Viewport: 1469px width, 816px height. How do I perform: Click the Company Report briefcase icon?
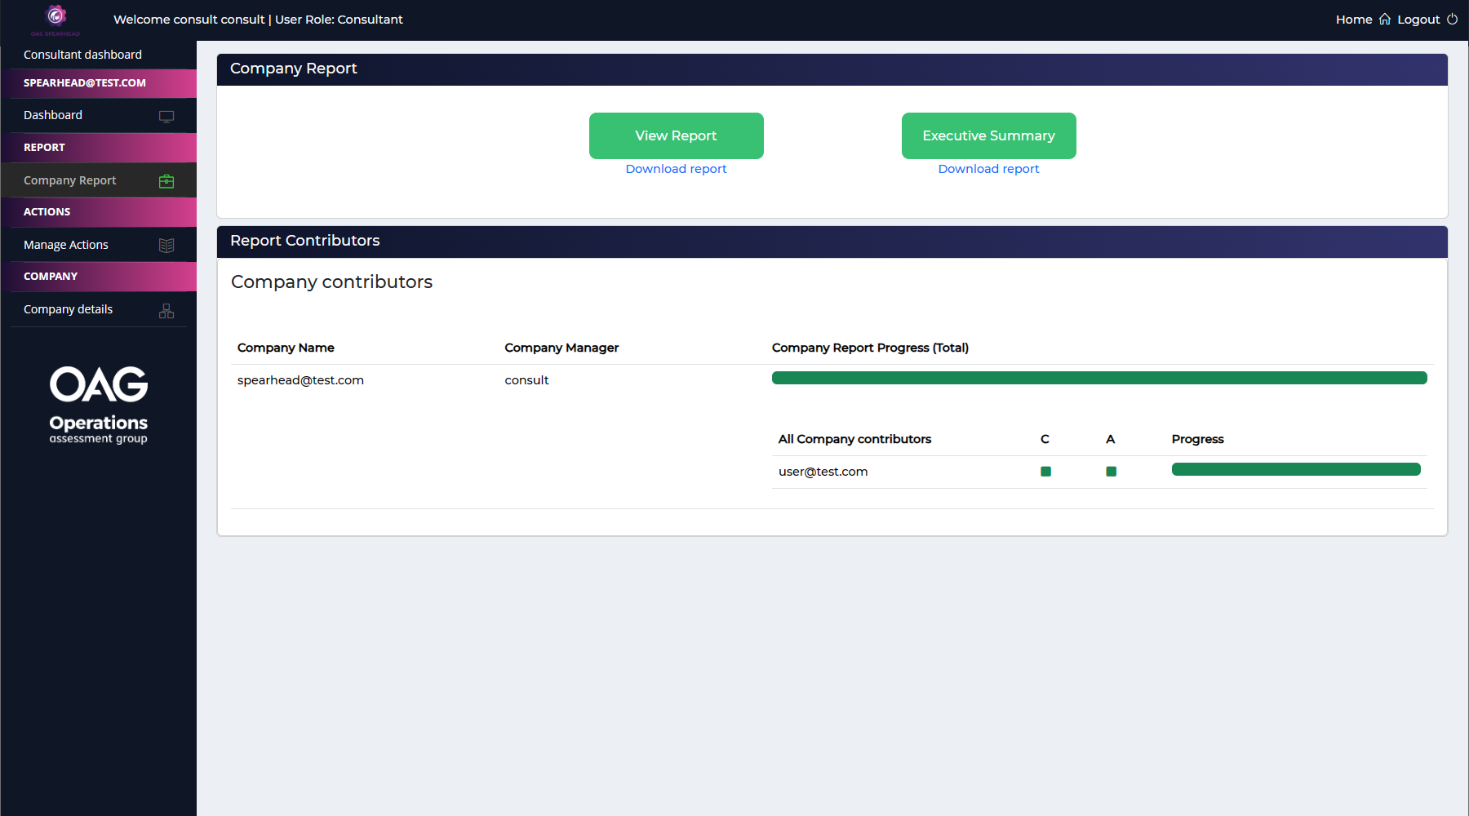166,181
